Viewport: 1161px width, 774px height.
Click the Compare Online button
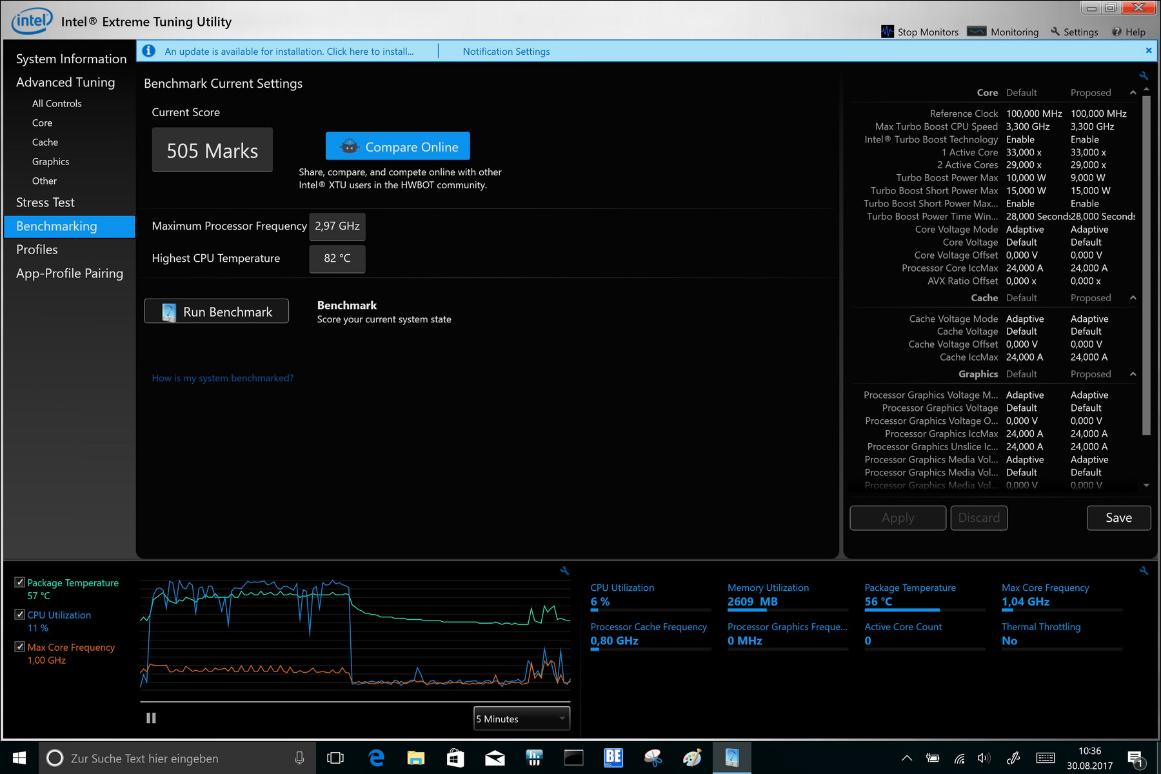(398, 146)
